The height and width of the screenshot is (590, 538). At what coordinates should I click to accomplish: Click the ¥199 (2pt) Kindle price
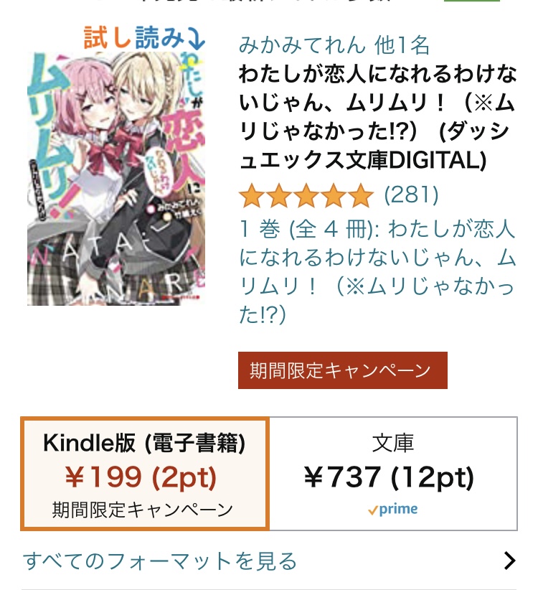pyautogui.click(x=141, y=477)
